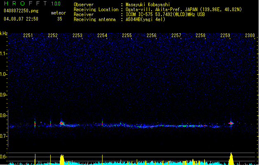
Task: Click the 2253 time axis label
Action: tap(77, 35)
